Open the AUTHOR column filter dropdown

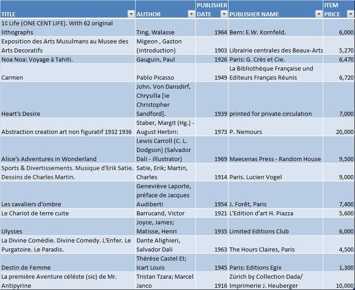click(191, 14)
